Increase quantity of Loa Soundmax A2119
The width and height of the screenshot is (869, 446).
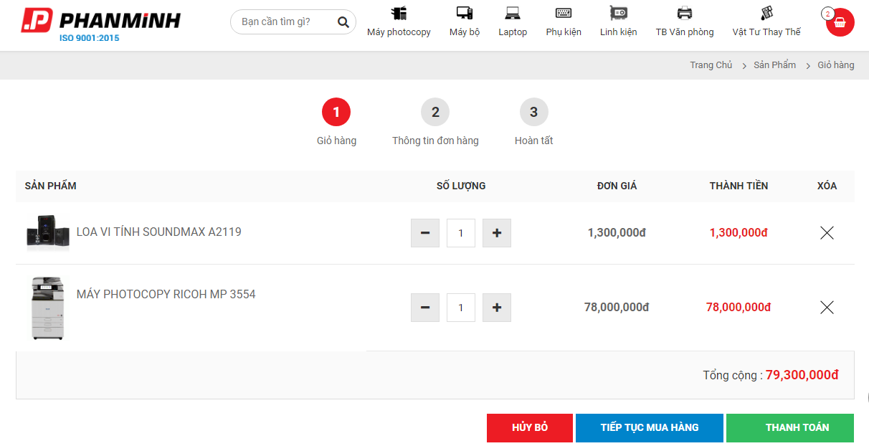click(497, 233)
